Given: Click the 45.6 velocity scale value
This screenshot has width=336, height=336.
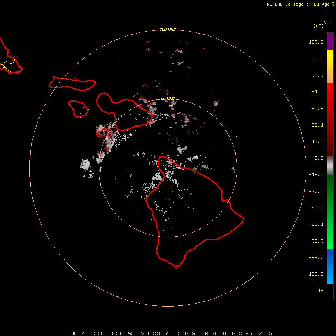Looking at the screenshot, I should pyautogui.click(x=318, y=108).
